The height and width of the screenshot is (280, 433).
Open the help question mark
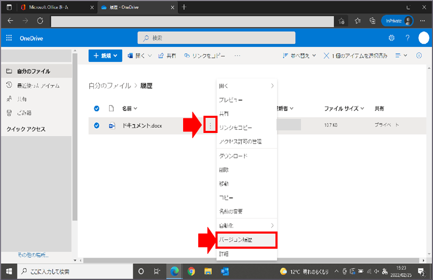point(407,38)
